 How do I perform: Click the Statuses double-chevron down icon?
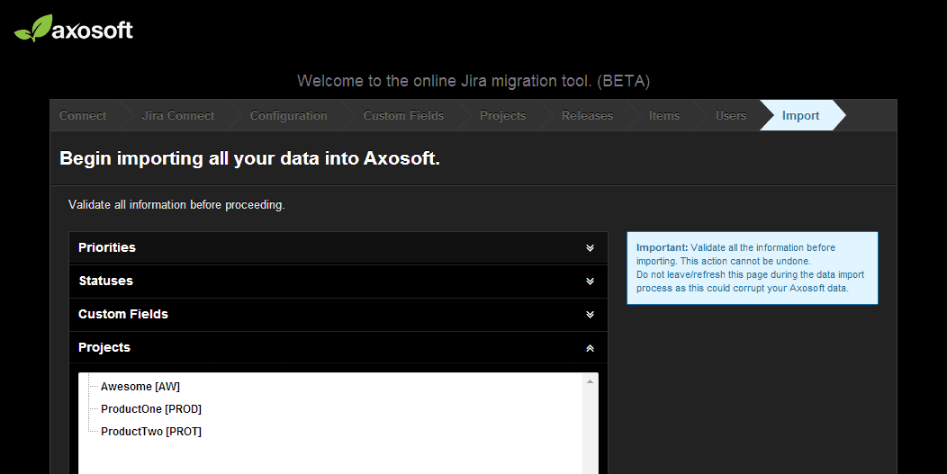pyautogui.click(x=590, y=282)
